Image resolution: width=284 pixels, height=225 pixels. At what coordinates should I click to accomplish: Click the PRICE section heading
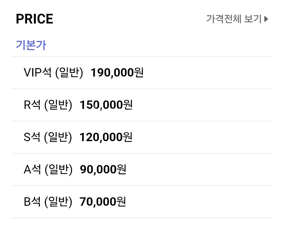click(35, 19)
